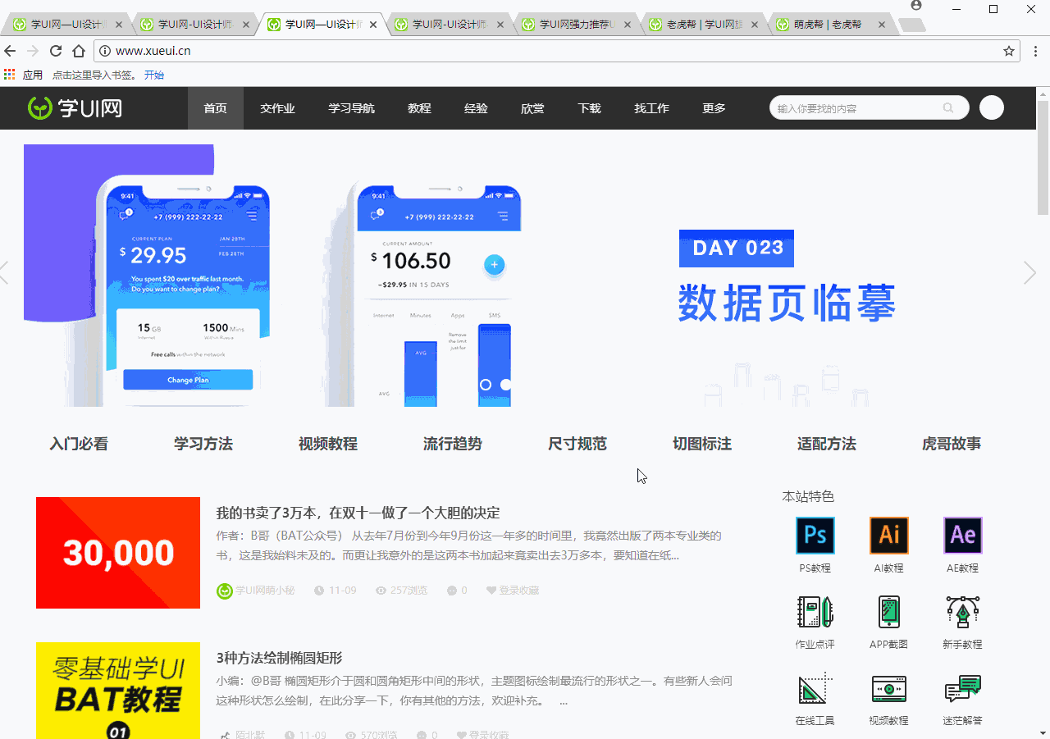Open the PS教程 Photoshop tutorials icon
Viewport: 1050px width, 739px height.
coord(815,534)
